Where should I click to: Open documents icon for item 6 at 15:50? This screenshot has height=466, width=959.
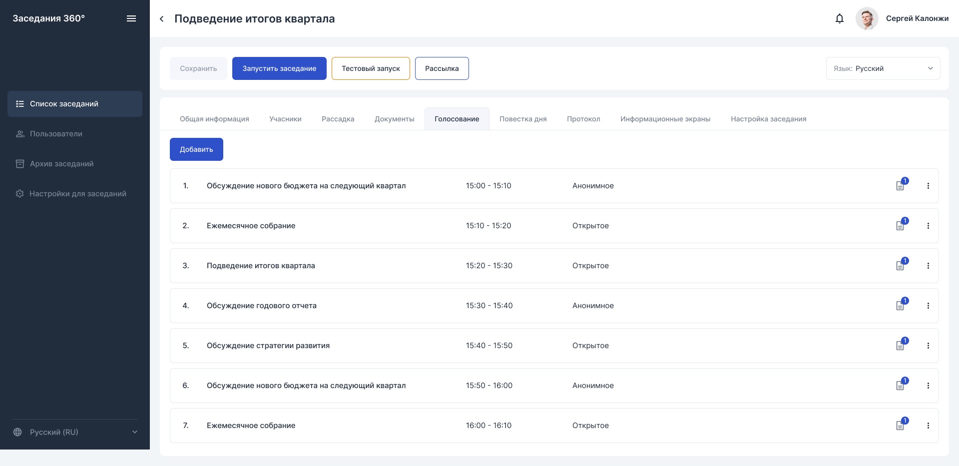pos(901,385)
